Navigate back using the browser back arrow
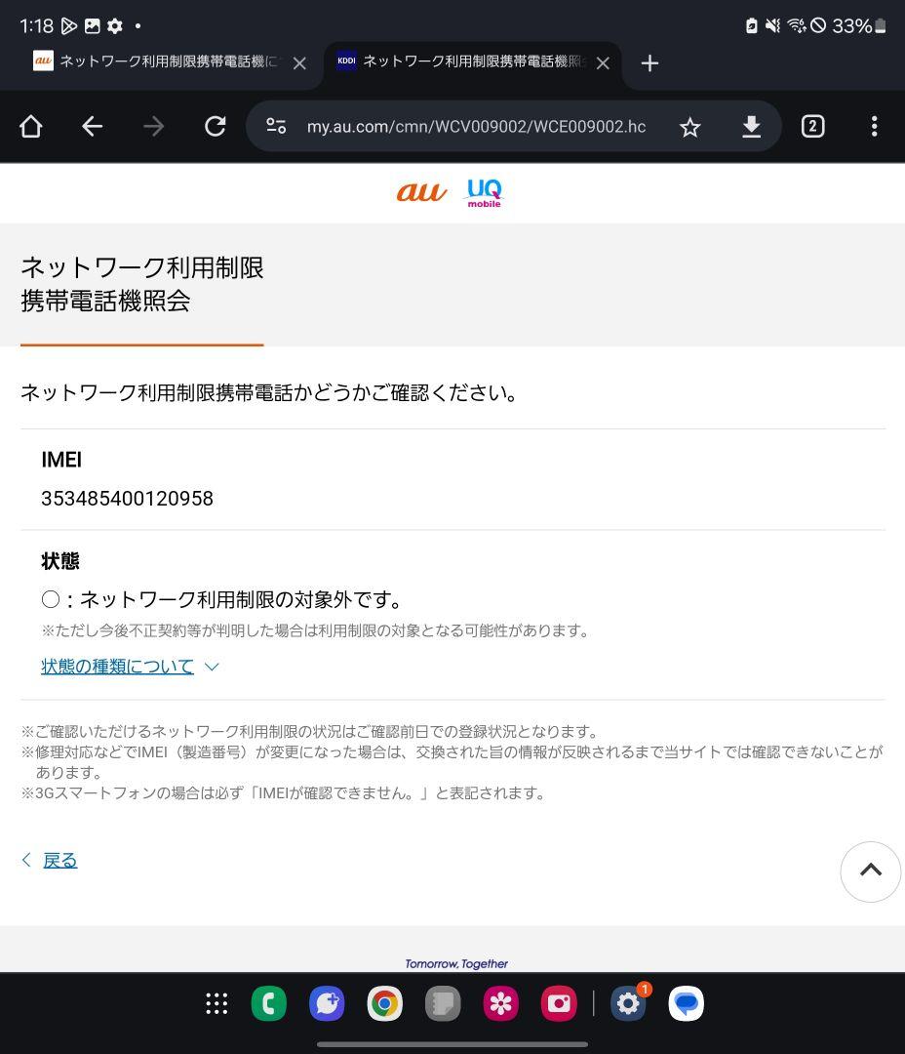 (92, 126)
